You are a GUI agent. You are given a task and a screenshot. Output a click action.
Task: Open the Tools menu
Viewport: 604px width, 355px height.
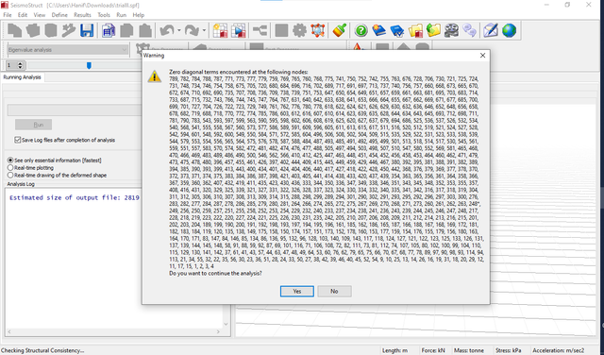pyautogui.click(x=104, y=15)
